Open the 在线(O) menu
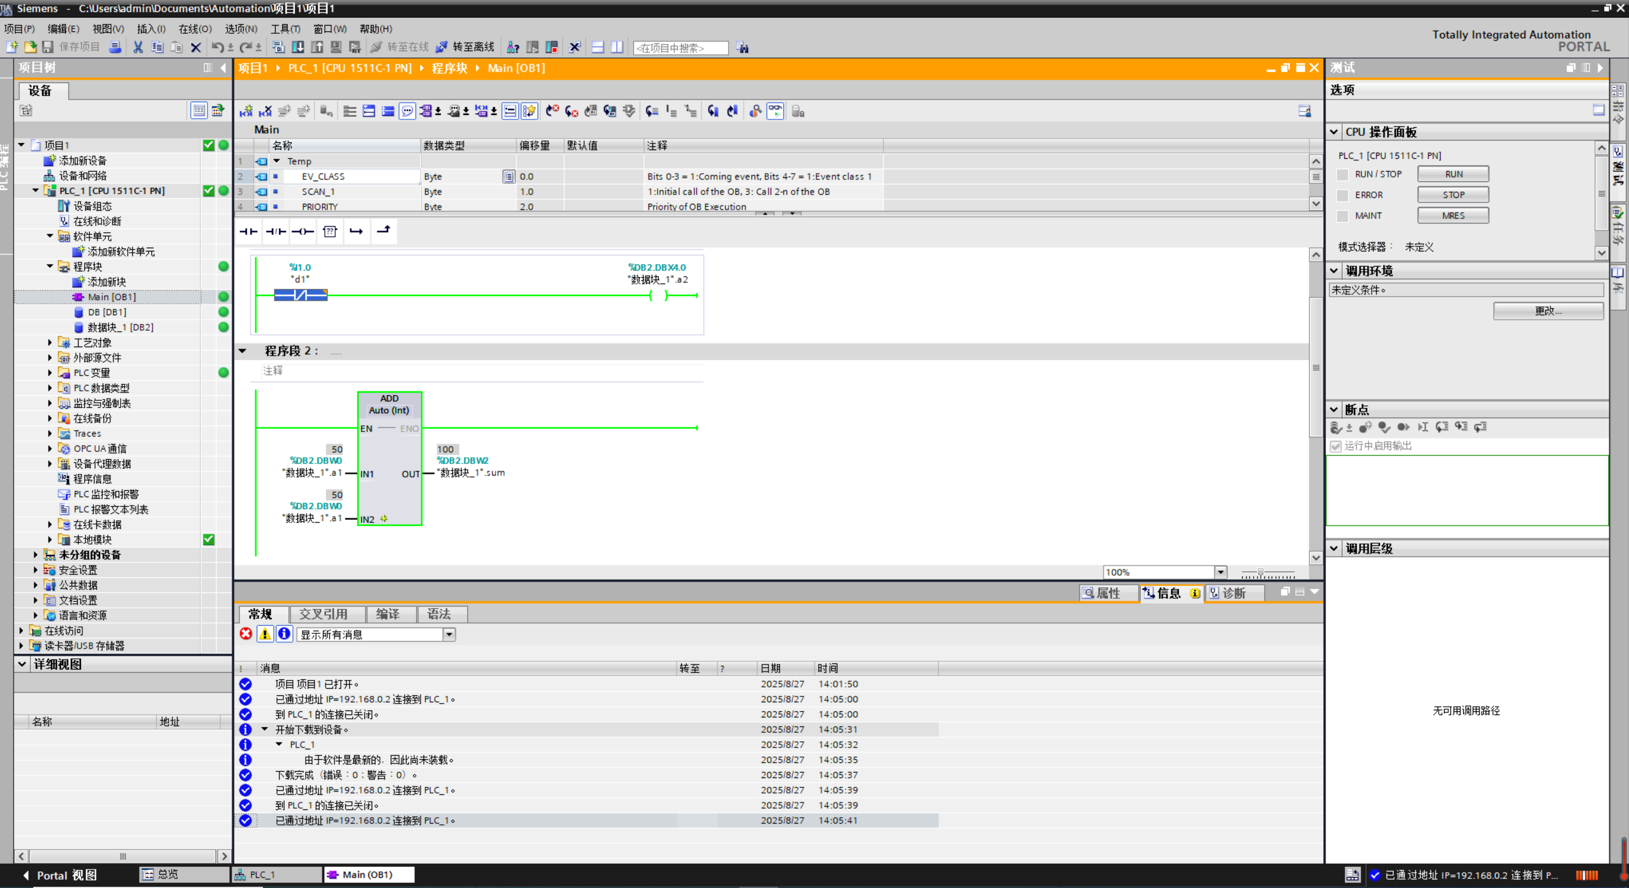 click(195, 29)
